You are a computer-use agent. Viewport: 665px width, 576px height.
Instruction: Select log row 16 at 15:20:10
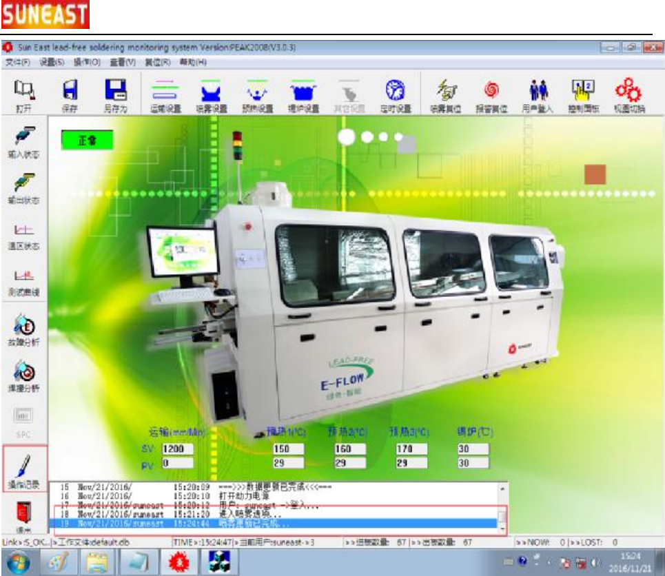pyautogui.click(x=274, y=496)
